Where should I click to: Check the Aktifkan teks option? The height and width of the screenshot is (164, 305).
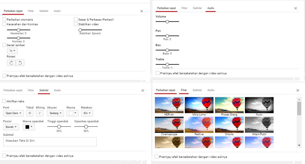[4, 101]
